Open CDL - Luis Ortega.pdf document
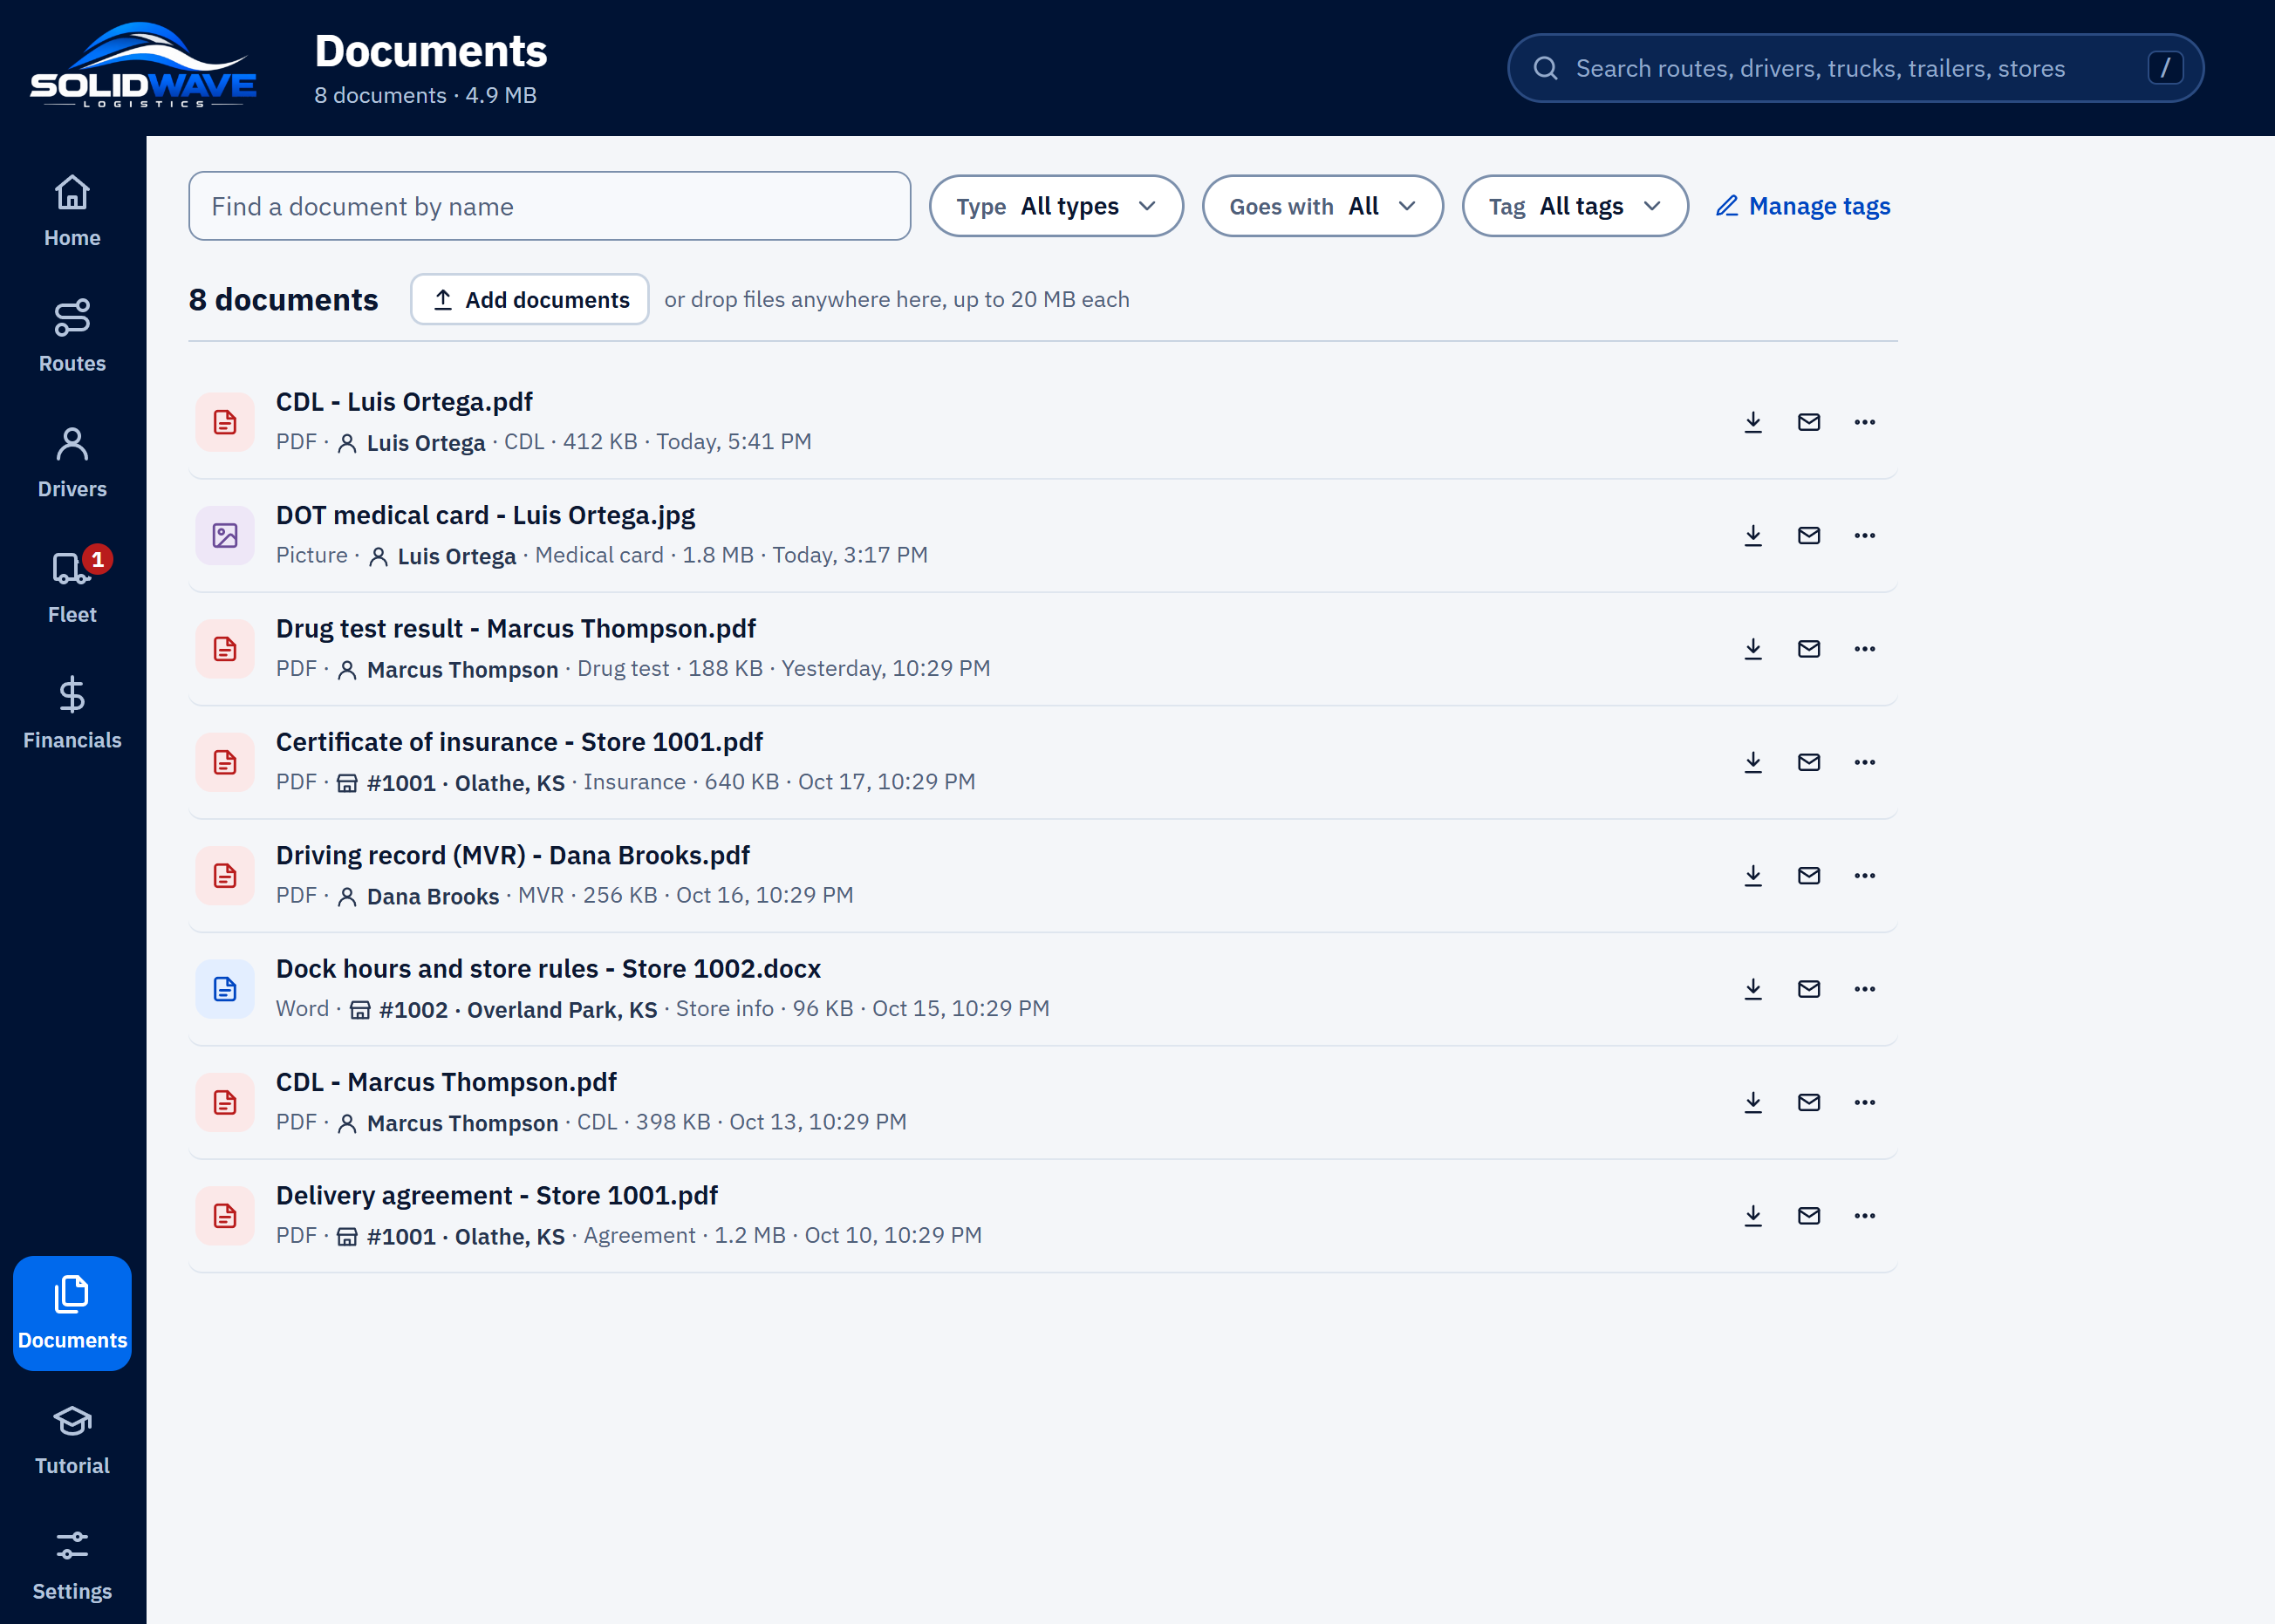Viewport: 2275px width, 1624px height. pos(404,402)
